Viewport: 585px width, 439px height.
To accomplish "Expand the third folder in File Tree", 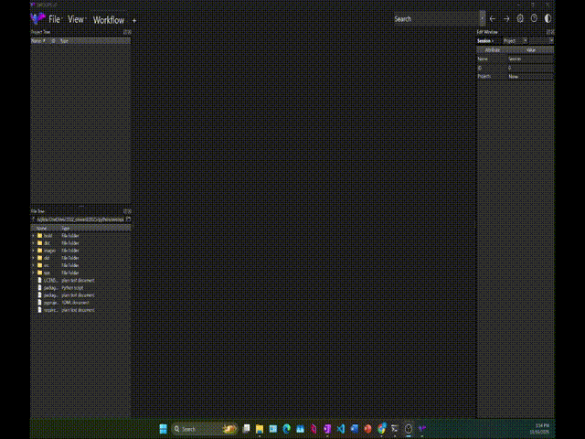I will 33,250.
